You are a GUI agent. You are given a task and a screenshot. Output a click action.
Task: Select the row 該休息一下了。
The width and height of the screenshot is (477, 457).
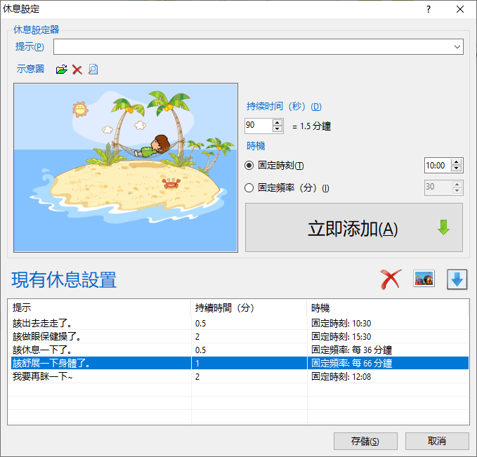(x=240, y=350)
